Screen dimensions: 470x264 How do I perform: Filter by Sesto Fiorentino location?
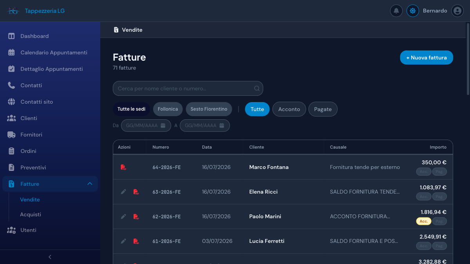pos(209,109)
